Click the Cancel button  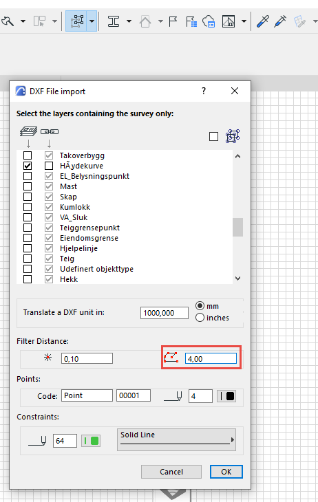pyautogui.click(x=171, y=472)
